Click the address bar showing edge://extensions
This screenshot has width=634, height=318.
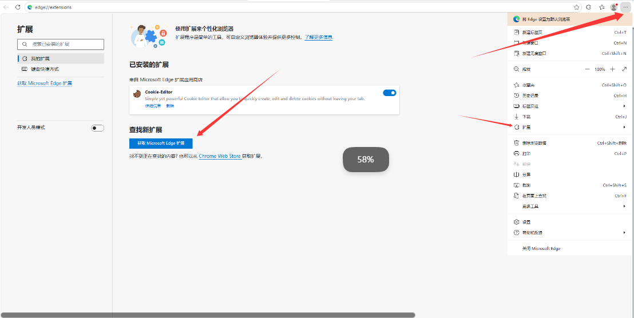(x=304, y=7)
